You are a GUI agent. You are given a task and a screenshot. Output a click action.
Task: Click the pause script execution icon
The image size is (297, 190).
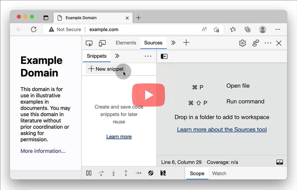pos(89,173)
